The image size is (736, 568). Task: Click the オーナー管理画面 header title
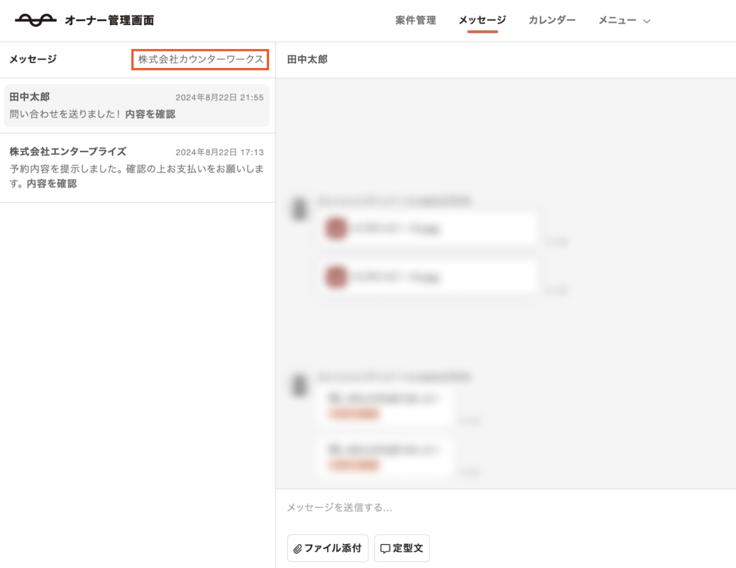(x=109, y=20)
